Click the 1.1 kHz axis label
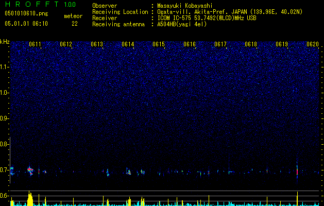 coord(4,67)
